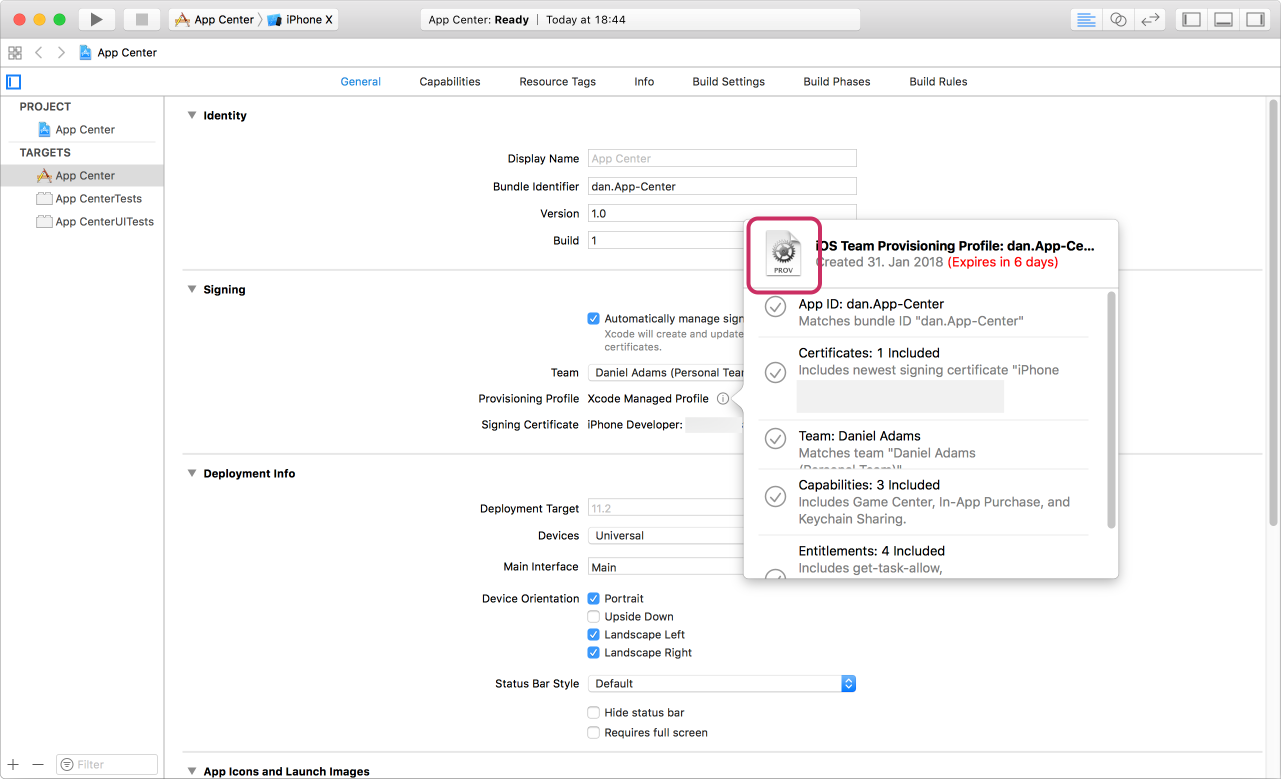Hide the project and targets list

(13, 81)
